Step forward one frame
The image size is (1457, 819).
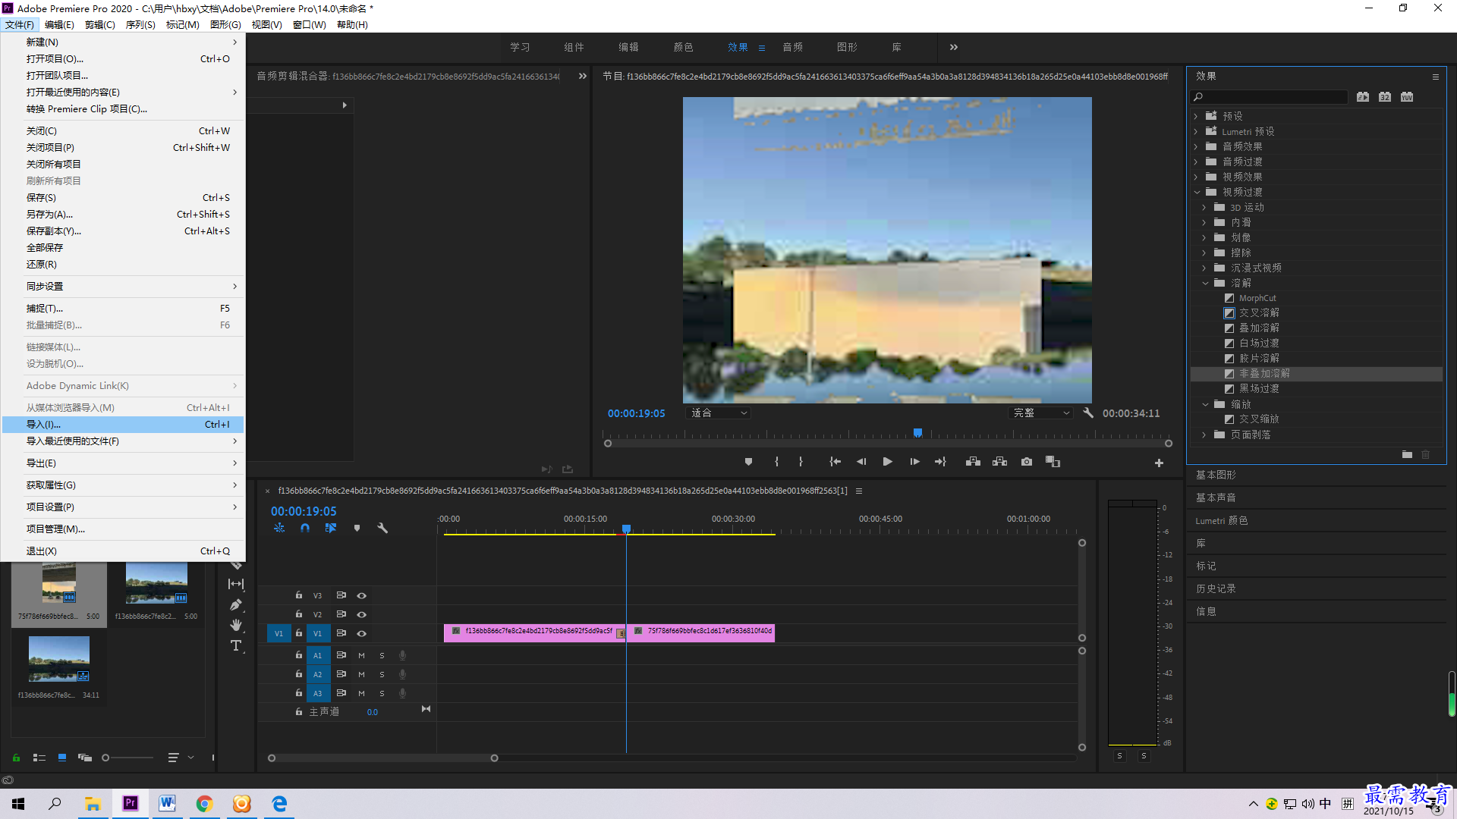coord(914,462)
